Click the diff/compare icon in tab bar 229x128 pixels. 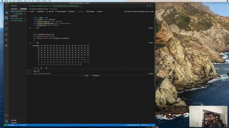(147, 6)
